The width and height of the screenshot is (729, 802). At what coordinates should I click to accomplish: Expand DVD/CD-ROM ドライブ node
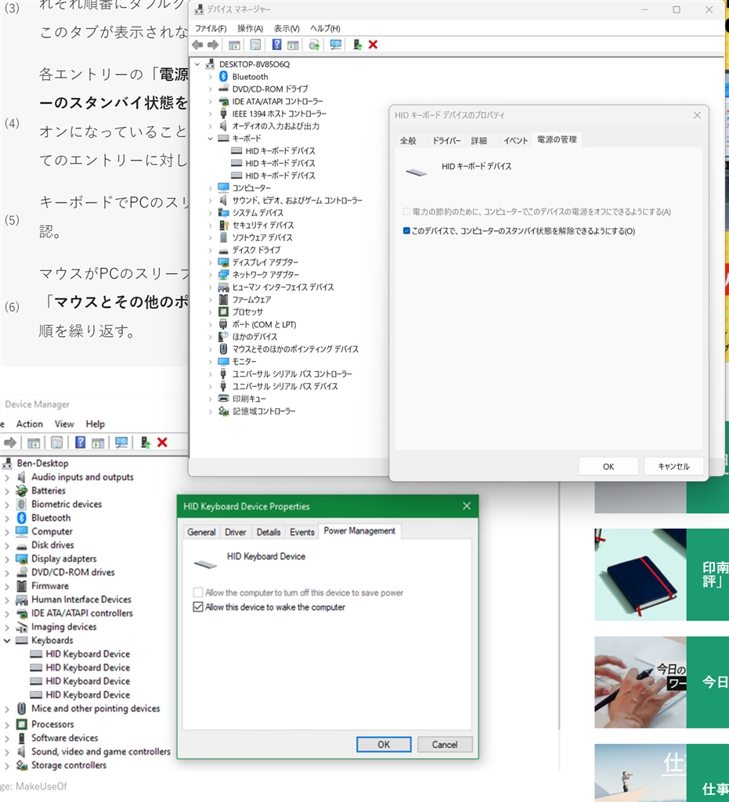click(x=210, y=89)
